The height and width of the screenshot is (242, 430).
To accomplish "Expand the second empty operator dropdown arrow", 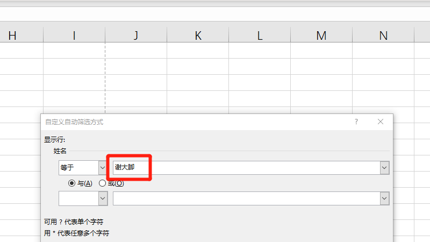I will click(x=102, y=198).
